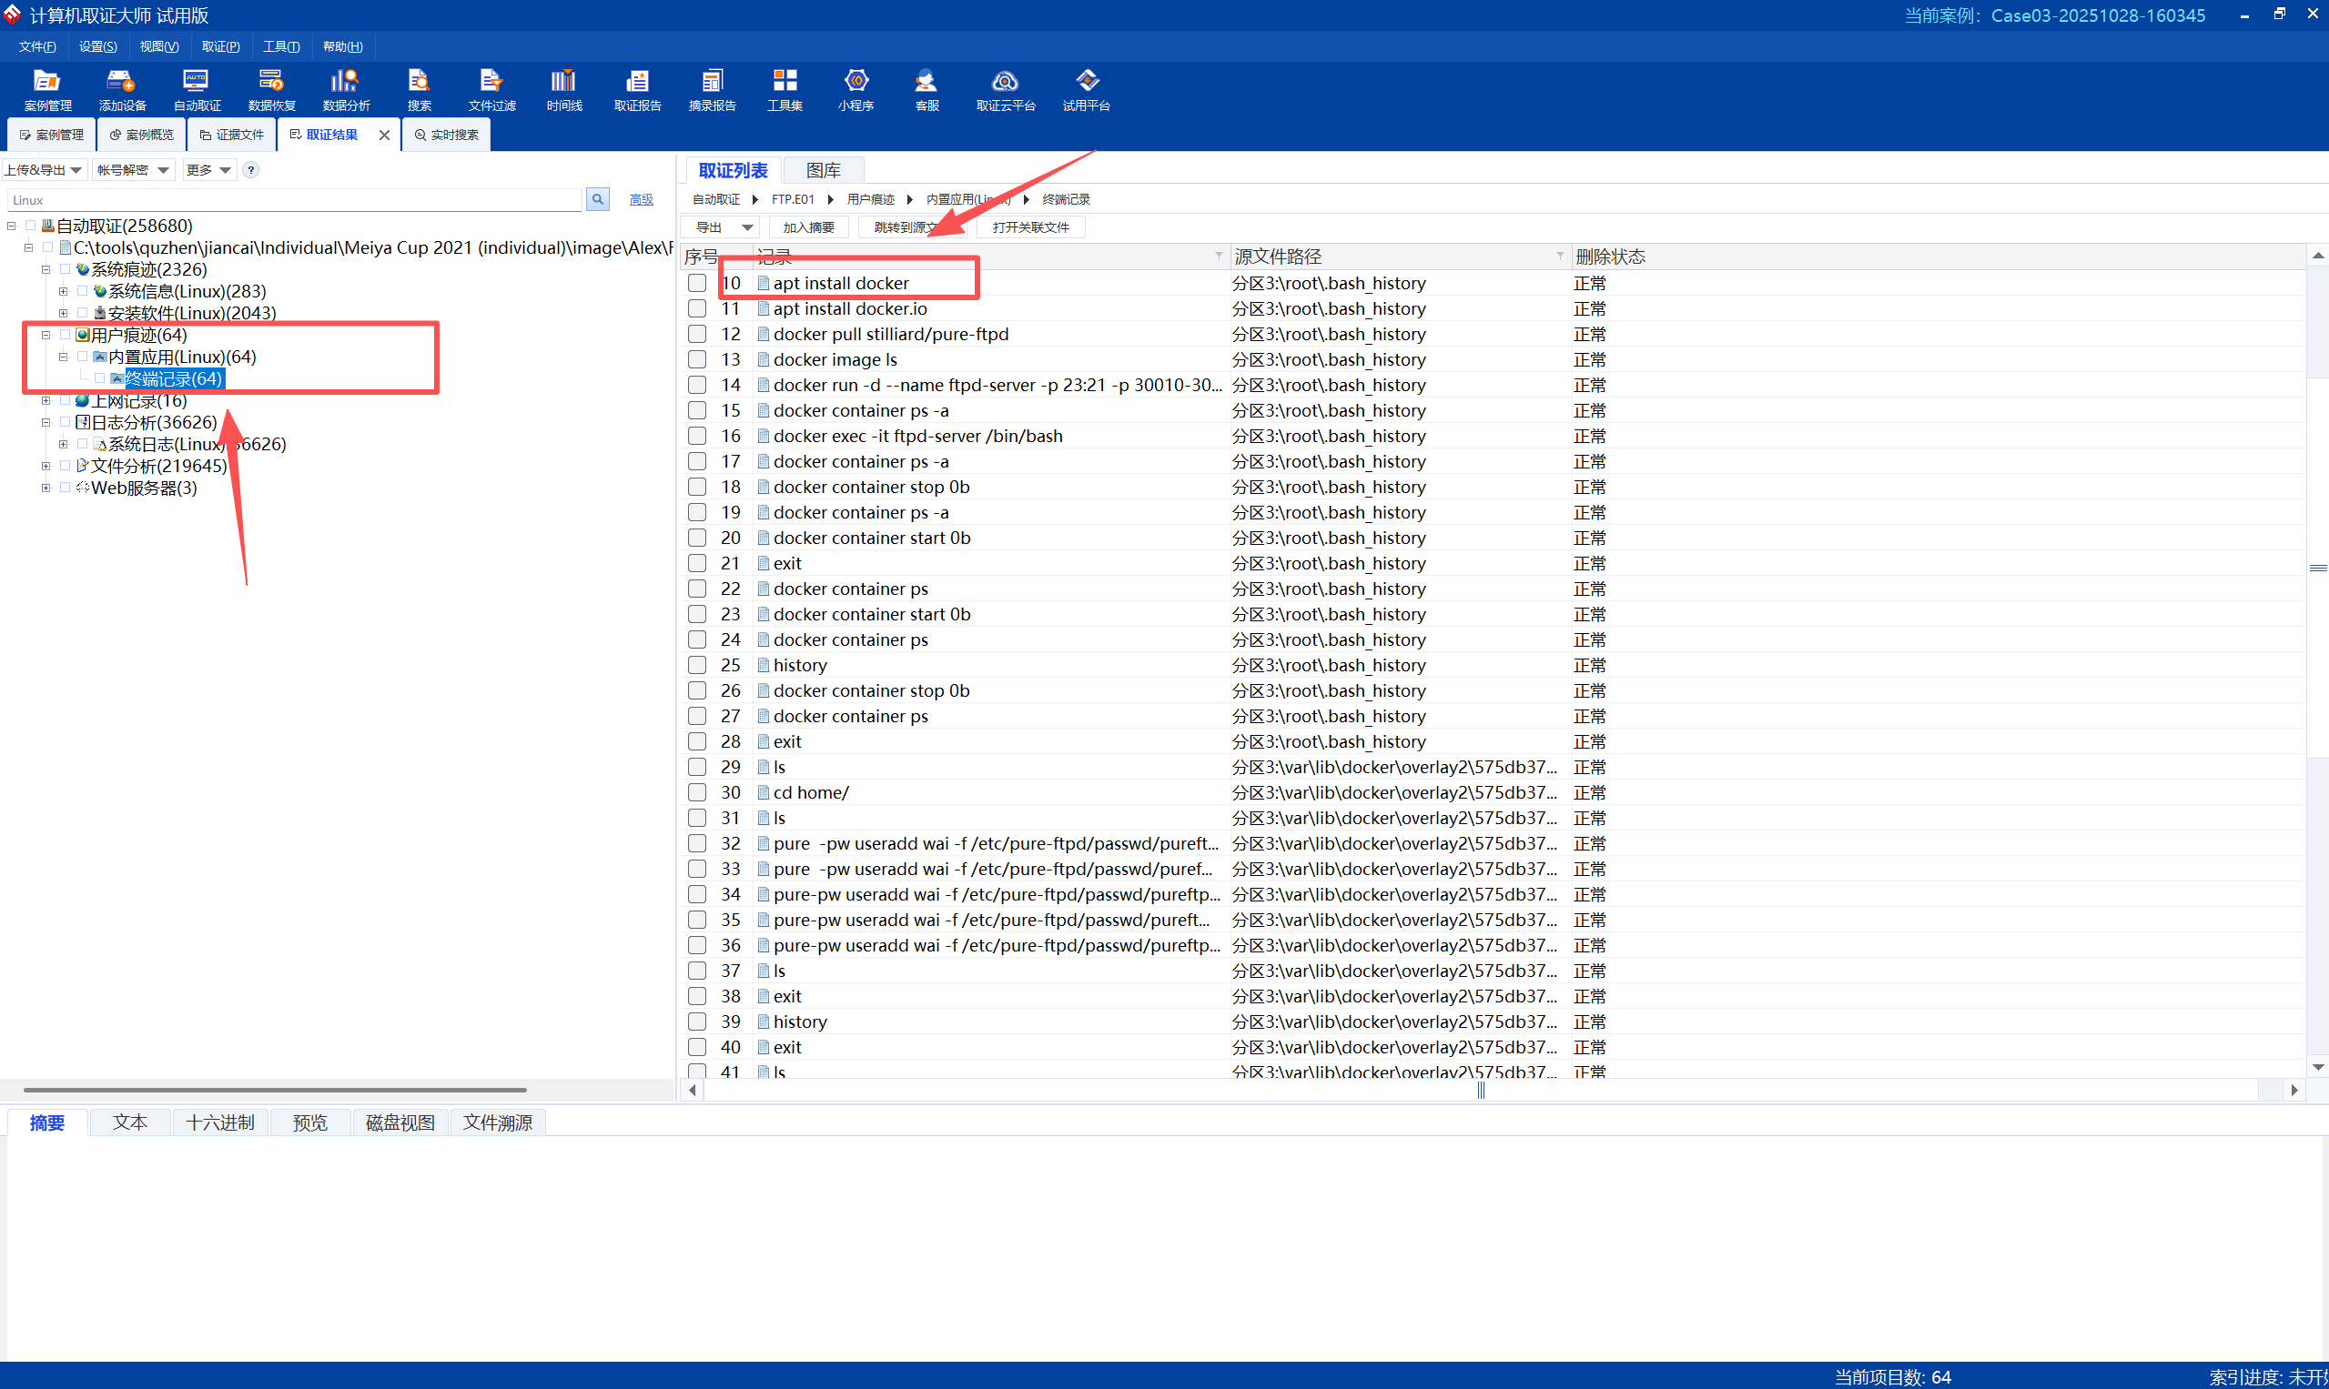Check the row 10 apt install docker checkbox
The height and width of the screenshot is (1389, 2329).
697,283
